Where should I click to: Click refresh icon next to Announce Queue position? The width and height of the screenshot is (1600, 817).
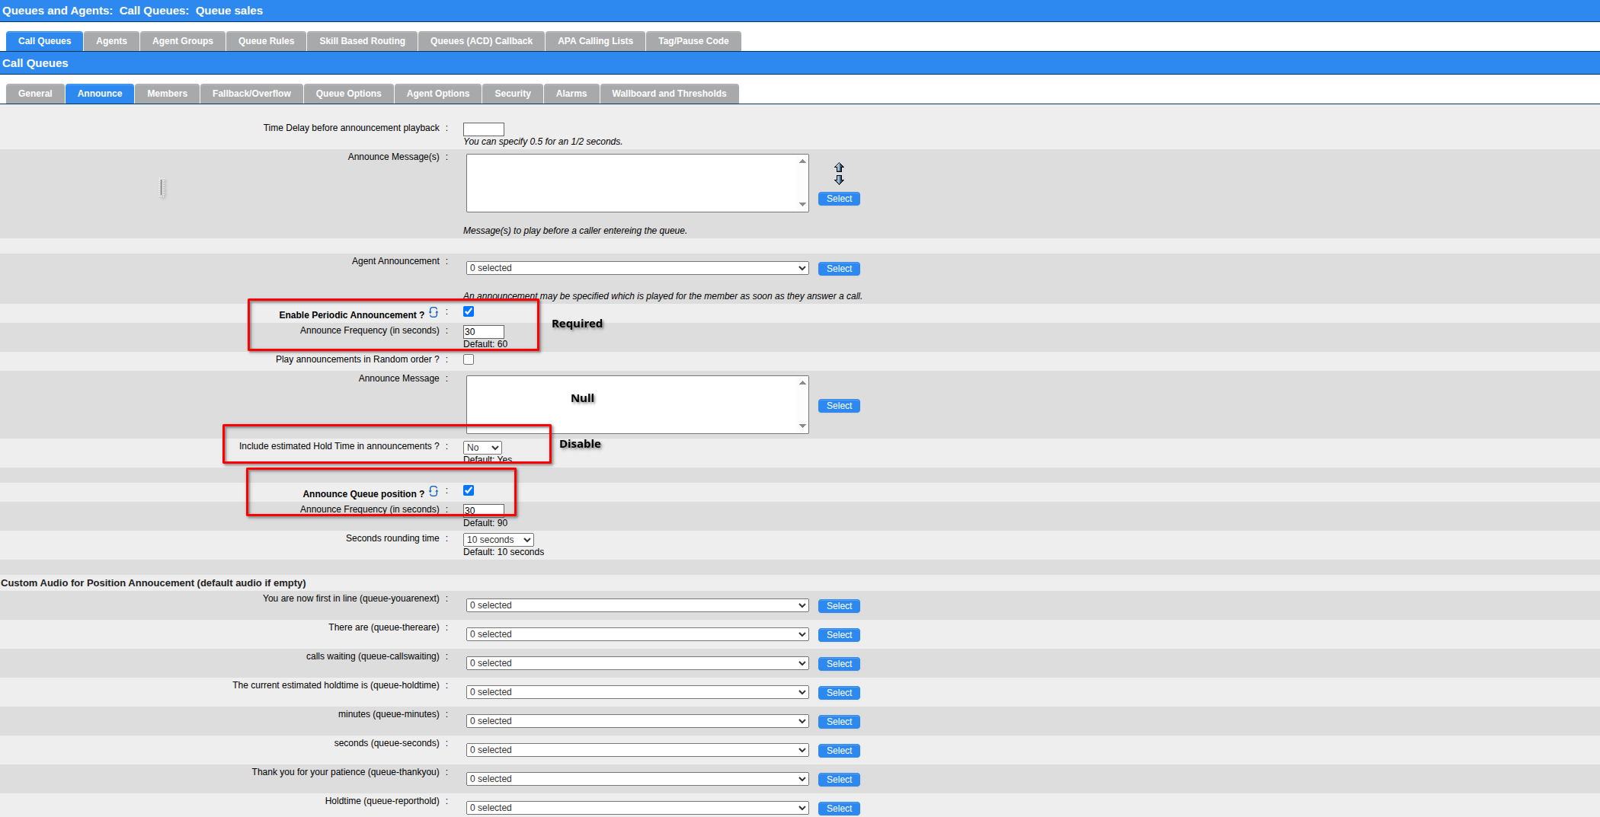(x=434, y=492)
